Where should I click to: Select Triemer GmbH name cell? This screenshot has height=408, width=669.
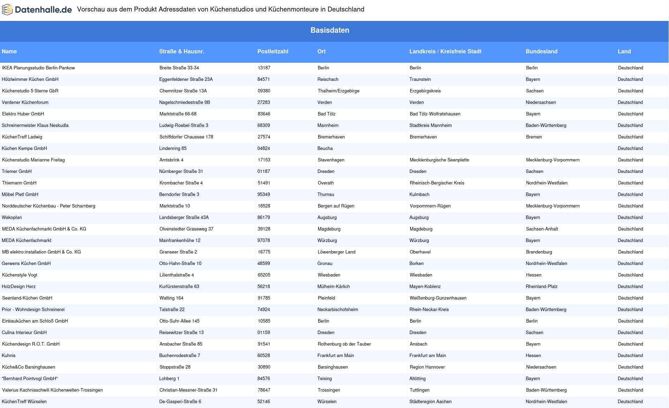click(x=17, y=172)
